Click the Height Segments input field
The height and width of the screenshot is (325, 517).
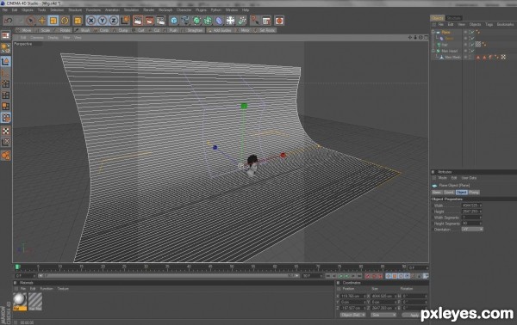pyautogui.click(x=471, y=224)
